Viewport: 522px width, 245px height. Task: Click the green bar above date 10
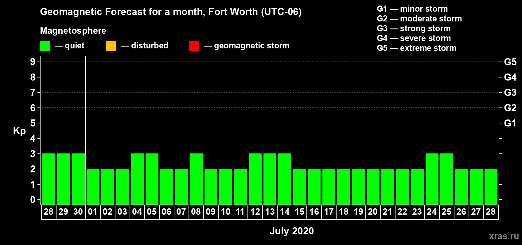tap(226, 187)
